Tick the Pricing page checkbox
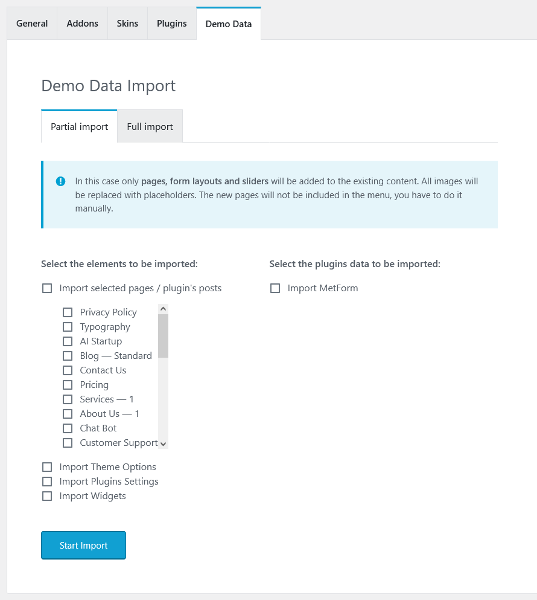This screenshot has height=600, width=537. pos(68,384)
